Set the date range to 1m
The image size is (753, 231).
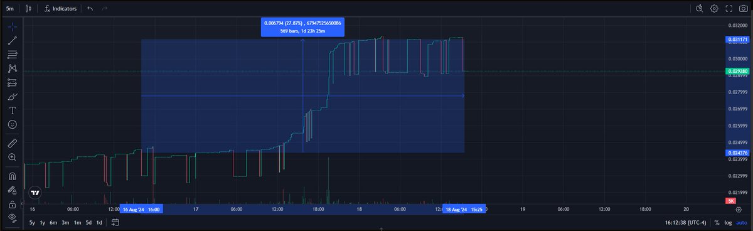[77, 222]
